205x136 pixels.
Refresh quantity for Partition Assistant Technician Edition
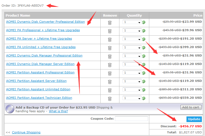click(x=144, y=99)
